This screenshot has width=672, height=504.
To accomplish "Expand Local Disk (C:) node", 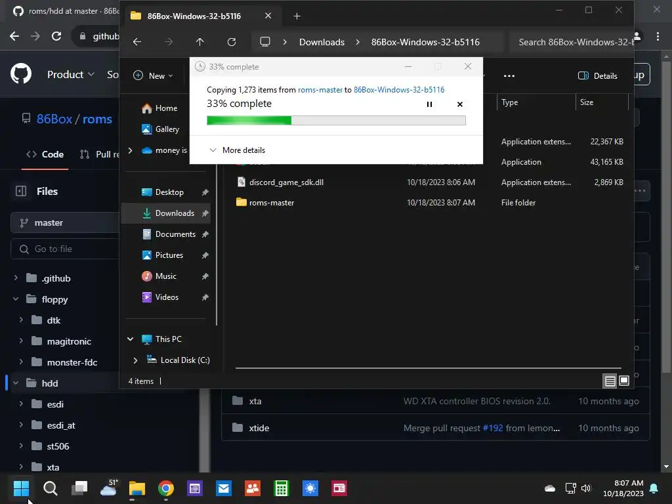I will pyautogui.click(x=135, y=360).
